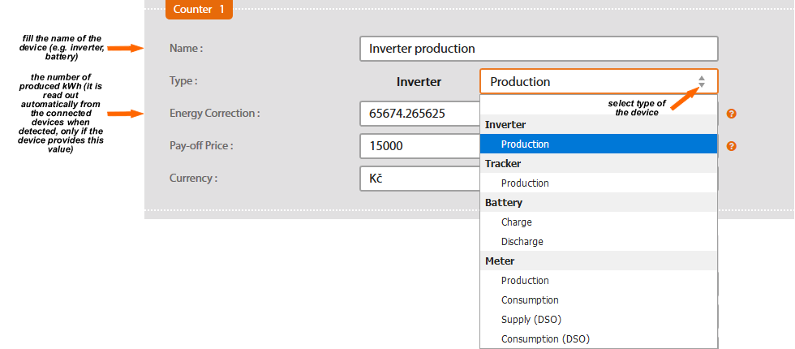
Task: Open the Currency selector showing Kč
Action: [419, 179]
